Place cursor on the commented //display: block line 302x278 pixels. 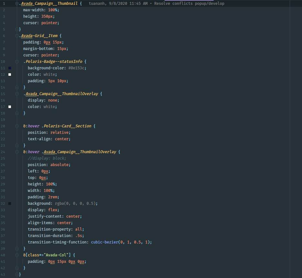[x=47, y=158]
